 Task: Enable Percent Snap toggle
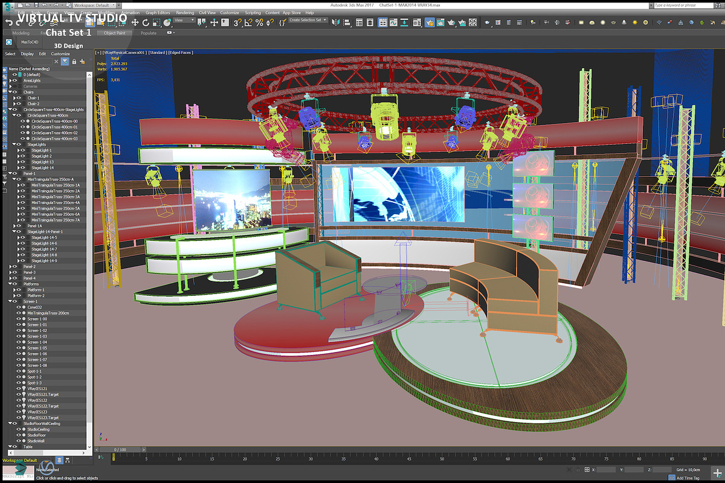[x=259, y=22]
